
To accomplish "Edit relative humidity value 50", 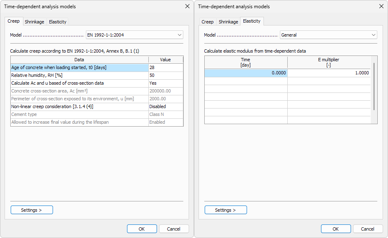I will 166,75.
